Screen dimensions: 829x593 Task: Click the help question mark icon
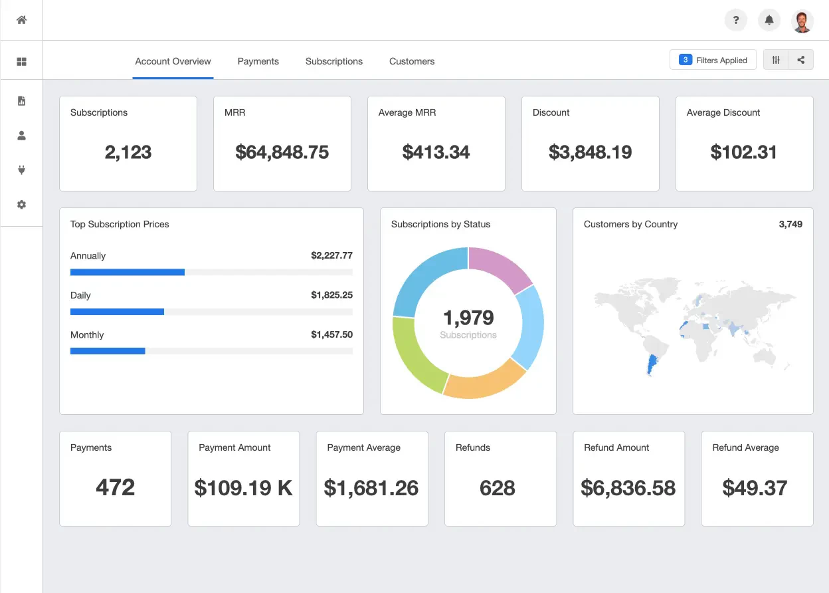tap(735, 21)
